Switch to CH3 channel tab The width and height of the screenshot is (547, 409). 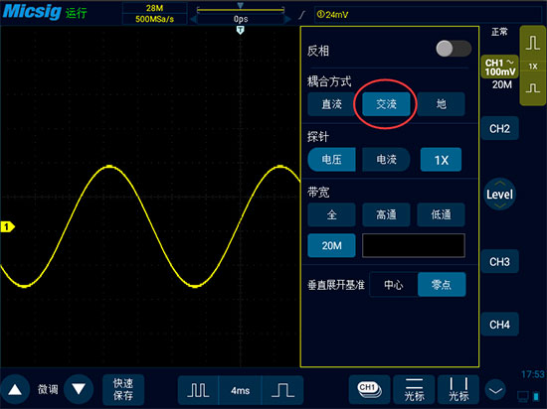tap(499, 261)
